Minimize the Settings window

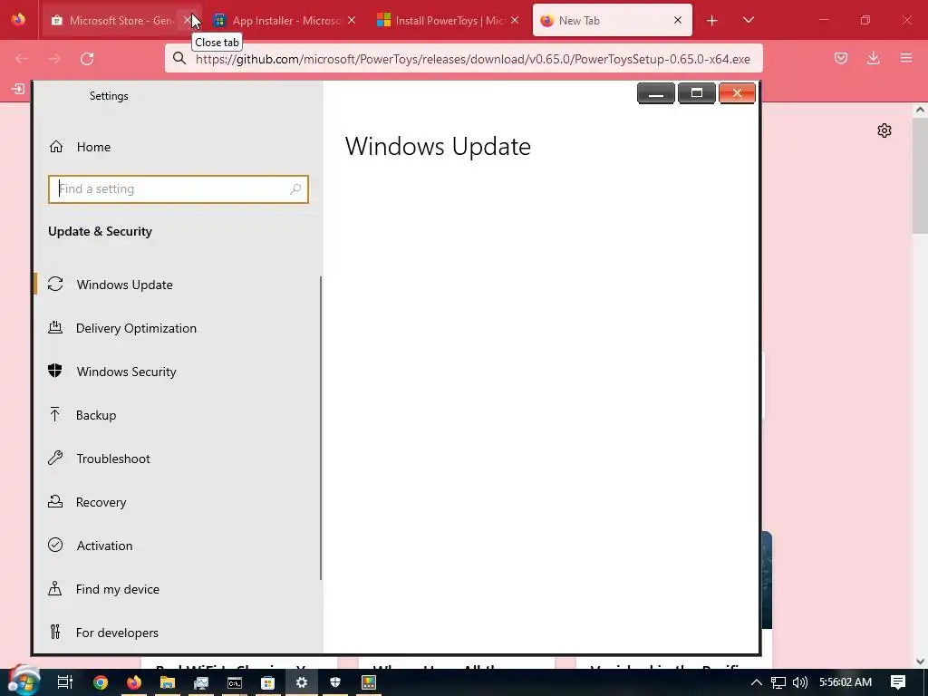pos(656,93)
